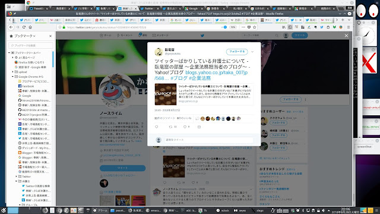Open the profile avatar menu in Twitter header
This screenshot has width=380, height=214.
(x=286, y=36)
